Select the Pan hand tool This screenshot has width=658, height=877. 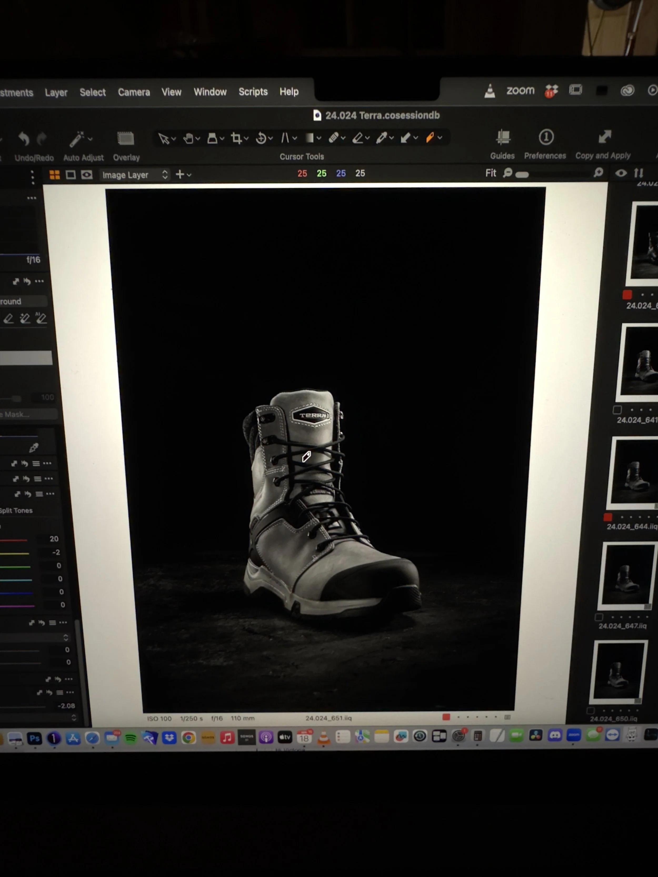pyautogui.click(x=188, y=138)
